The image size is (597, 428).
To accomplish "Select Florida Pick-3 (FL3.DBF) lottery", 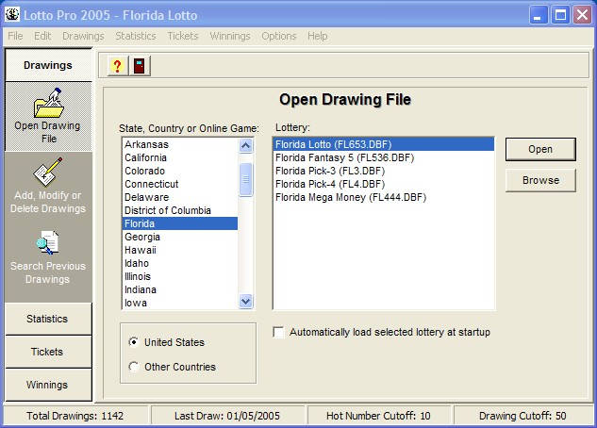I will coord(384,171).
